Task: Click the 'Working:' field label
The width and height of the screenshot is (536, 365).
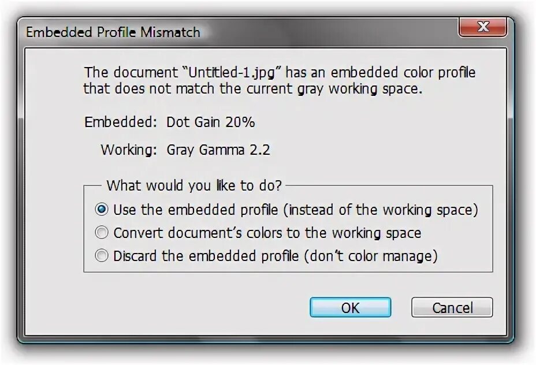Action: (128, 150)
